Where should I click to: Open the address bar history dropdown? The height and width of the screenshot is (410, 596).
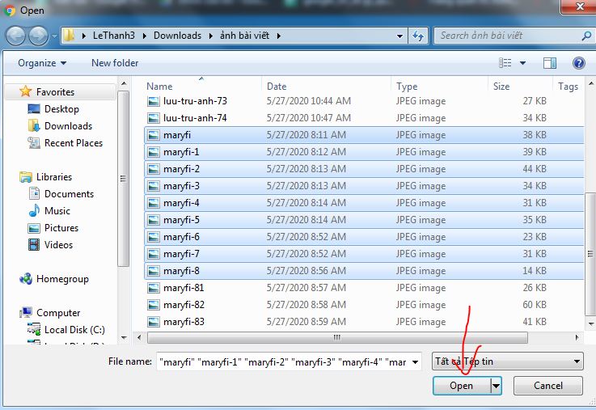click(x=399, y=36)
